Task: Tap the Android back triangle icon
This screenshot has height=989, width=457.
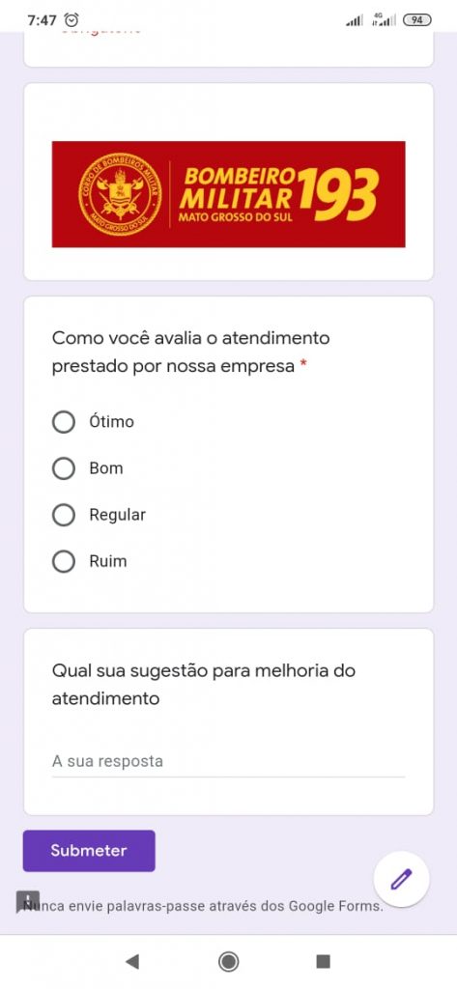Action: [x=132, y=961]
